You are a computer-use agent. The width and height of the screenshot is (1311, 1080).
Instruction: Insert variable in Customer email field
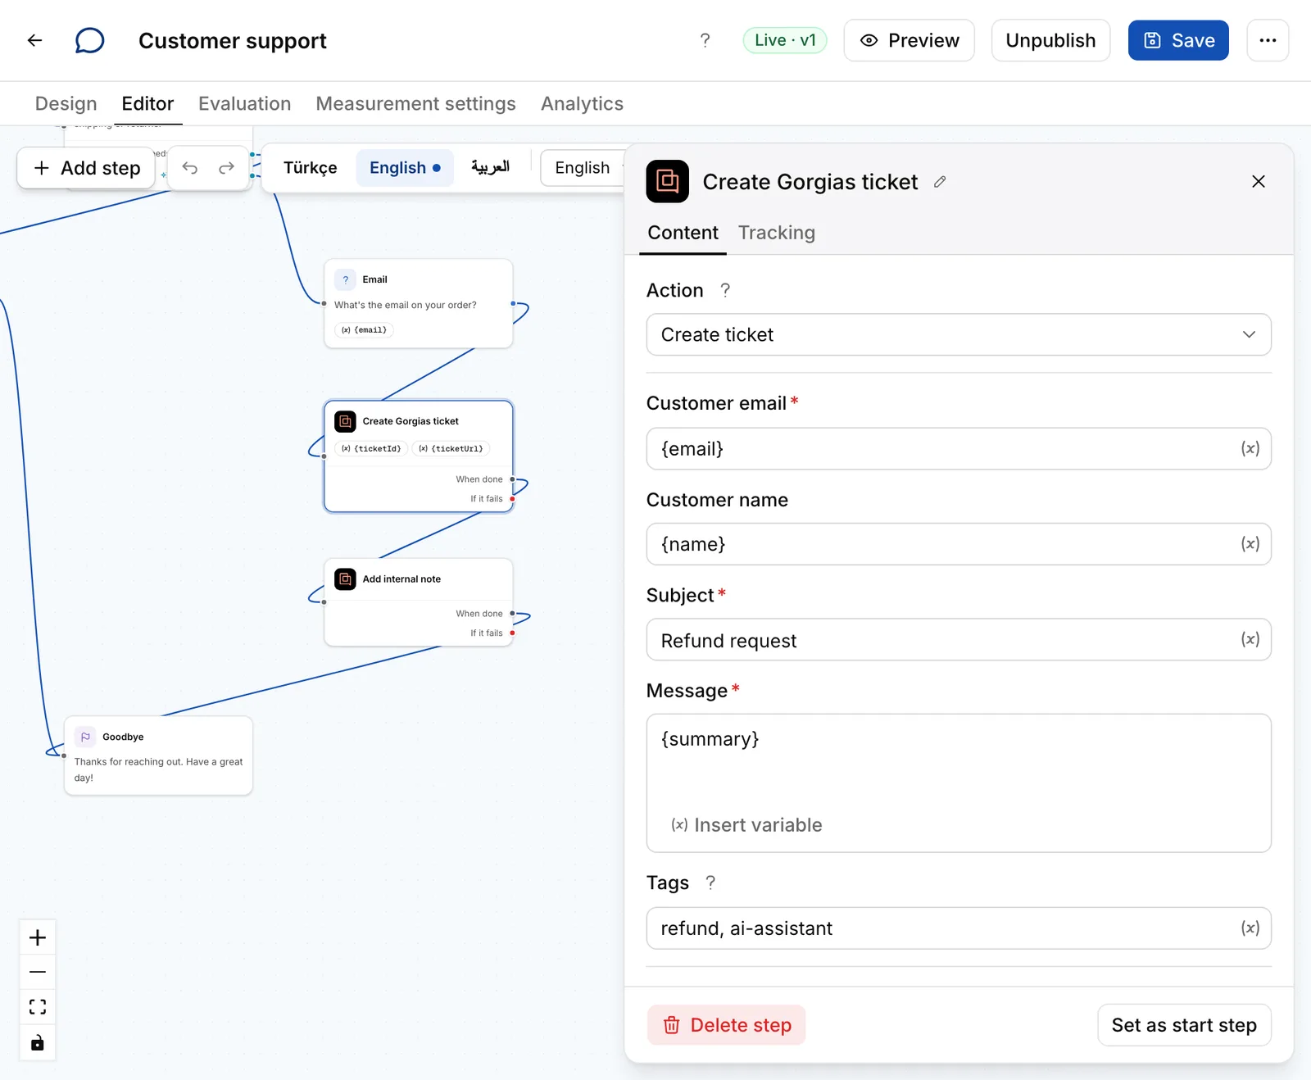pos(1250,448)
